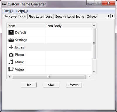
Task: Click the Default question-mark icon
Action: click(11, 32)
